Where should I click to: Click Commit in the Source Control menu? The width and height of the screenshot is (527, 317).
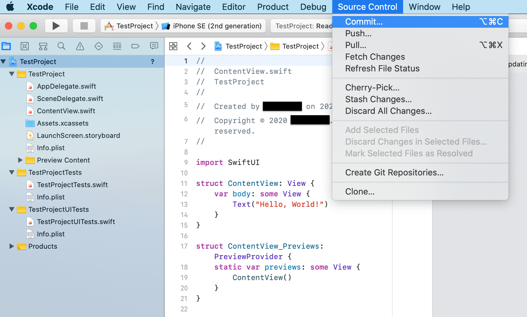(x=364, y=22)
